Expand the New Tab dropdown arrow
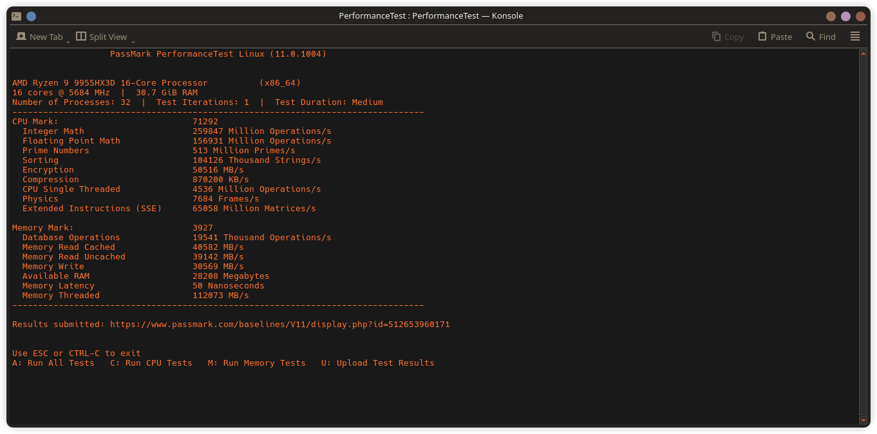The image size is (877, 434). [68, 41]
